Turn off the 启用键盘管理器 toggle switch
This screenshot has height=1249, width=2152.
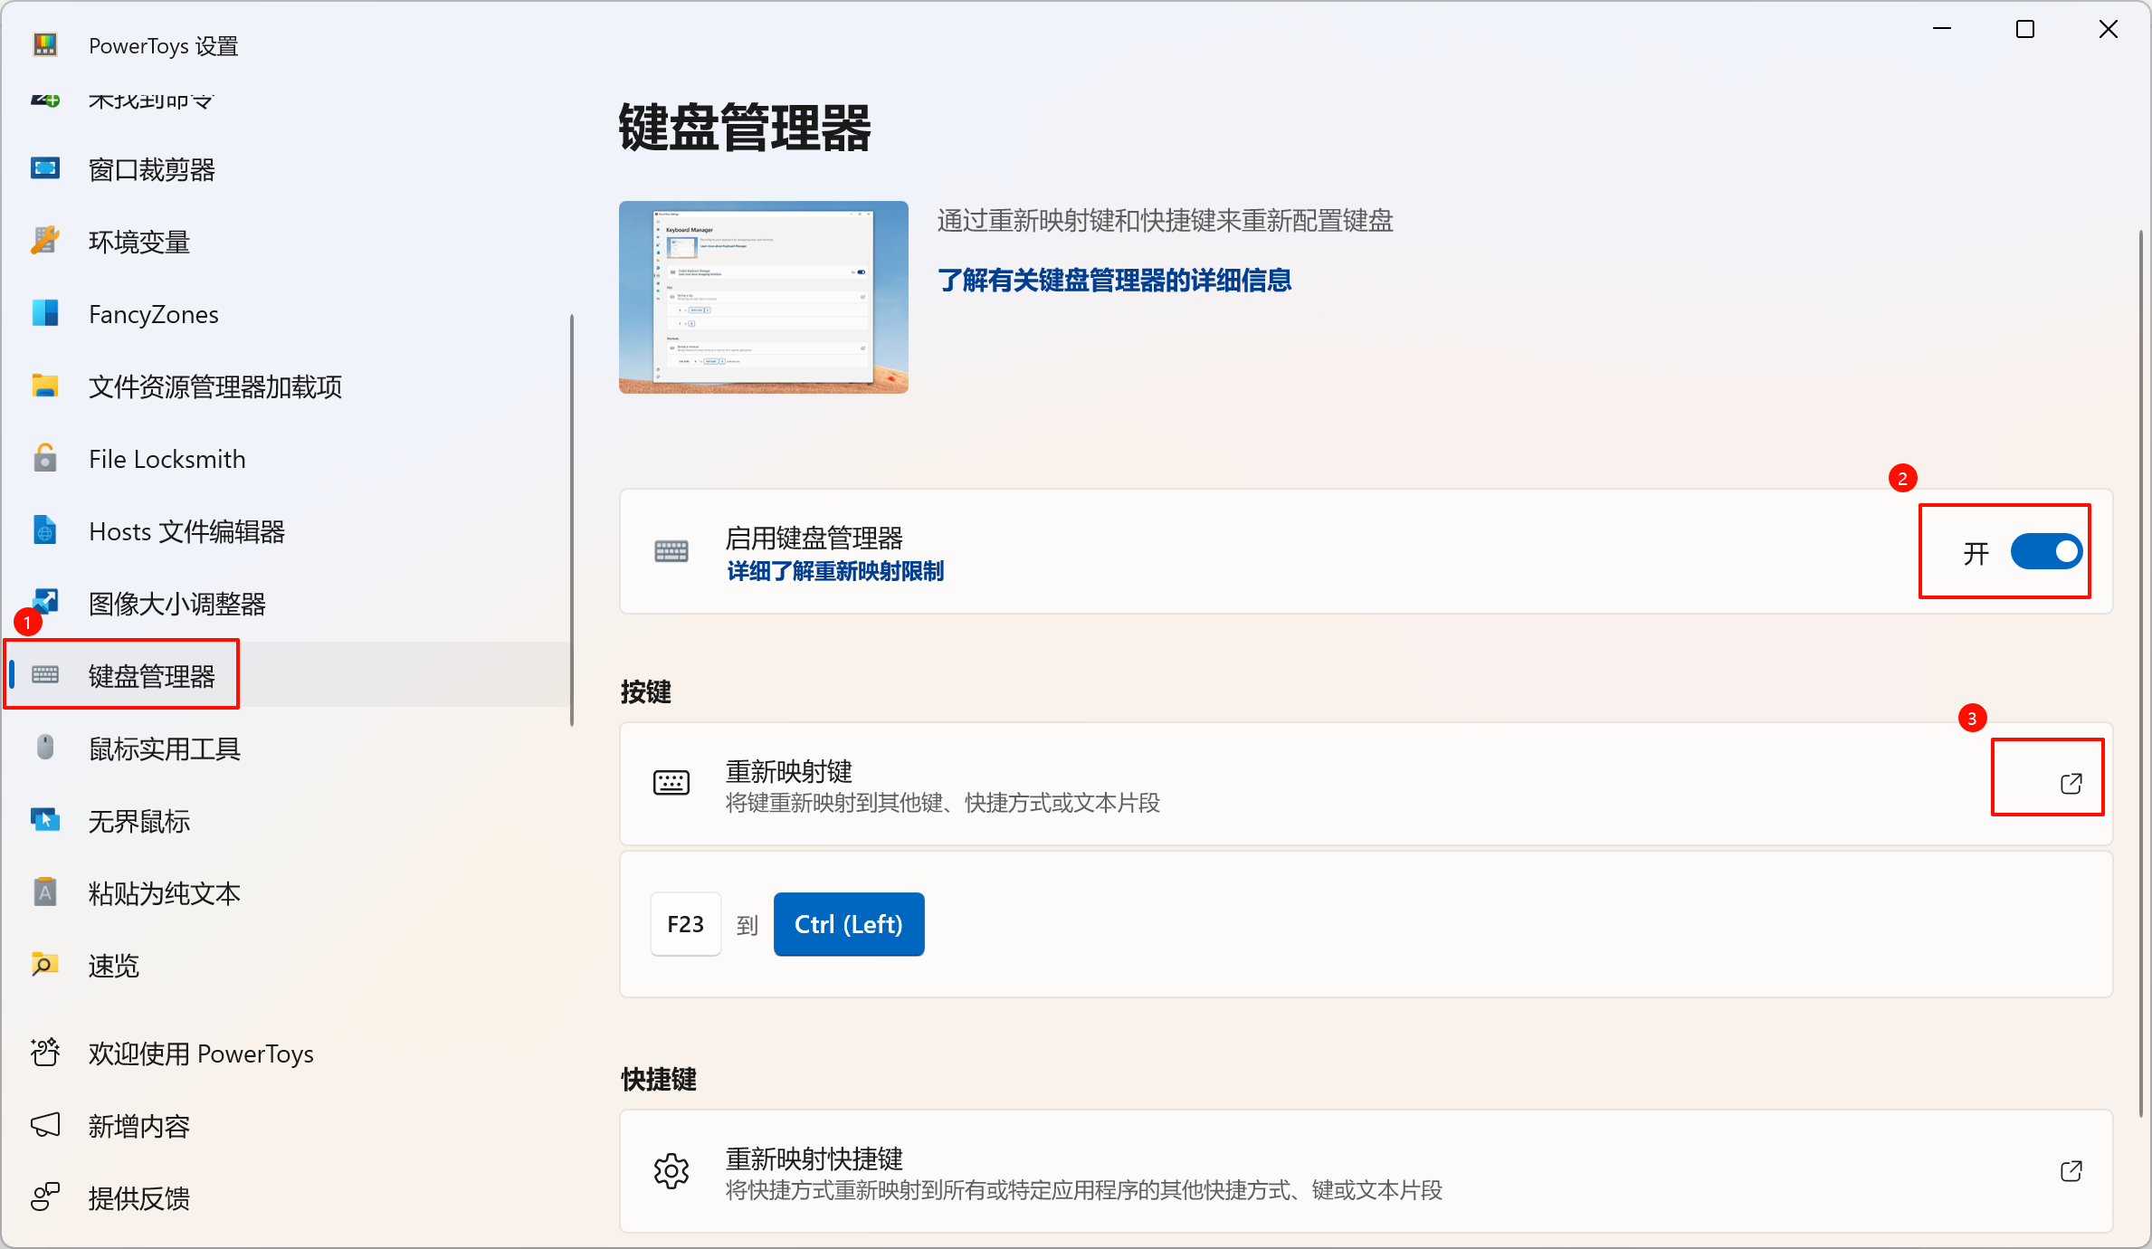point(2046,551)
